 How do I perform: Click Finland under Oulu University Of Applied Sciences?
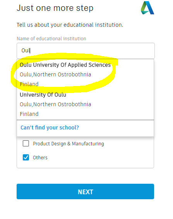(29, 84)
